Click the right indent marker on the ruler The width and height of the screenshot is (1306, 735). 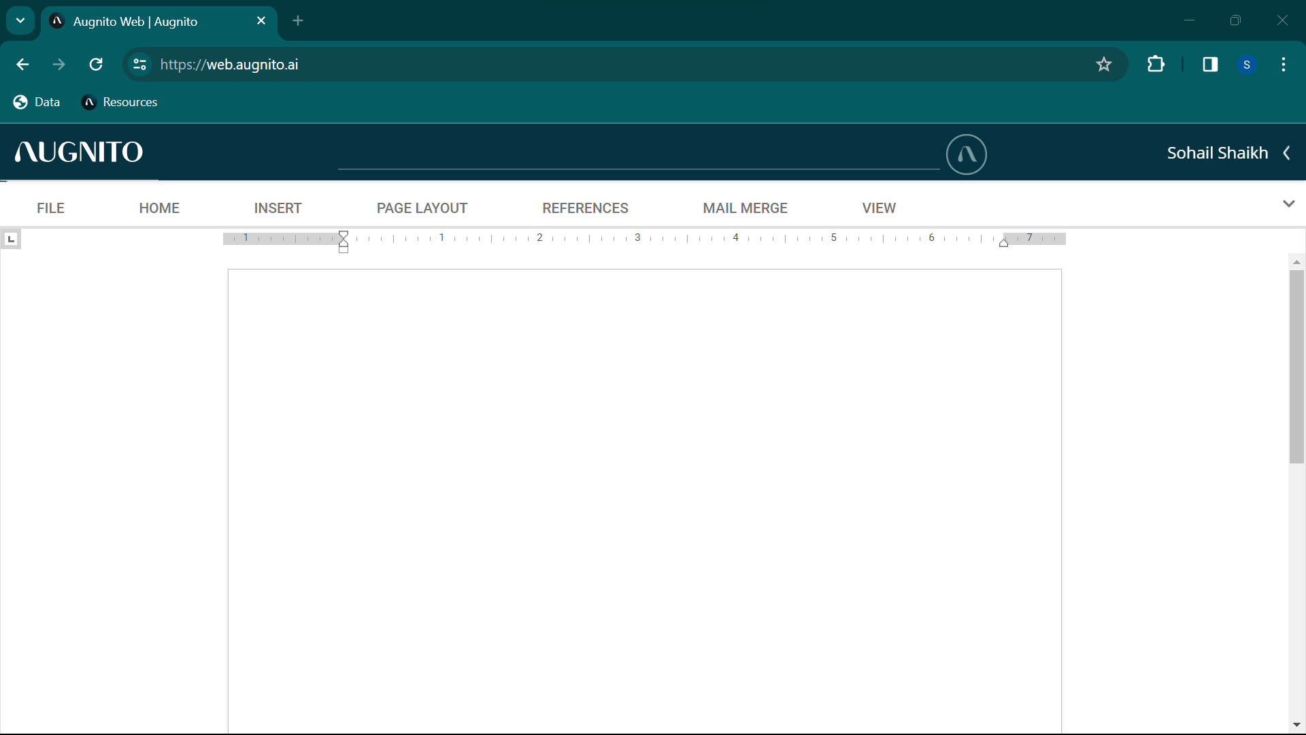pos(1003,243)
